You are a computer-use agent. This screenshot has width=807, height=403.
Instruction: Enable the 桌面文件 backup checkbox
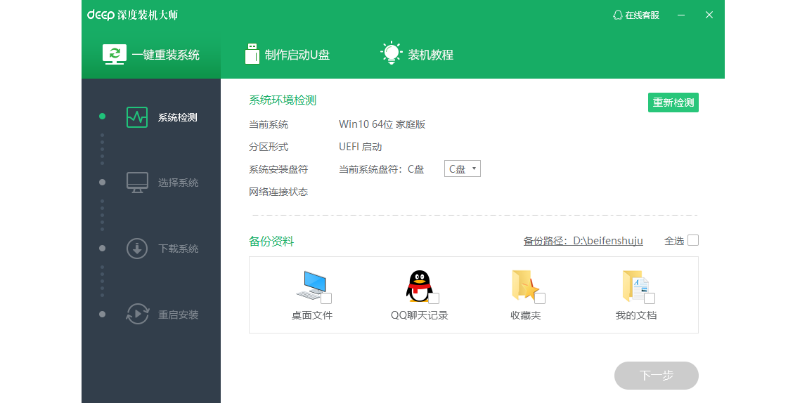(326, 298)
